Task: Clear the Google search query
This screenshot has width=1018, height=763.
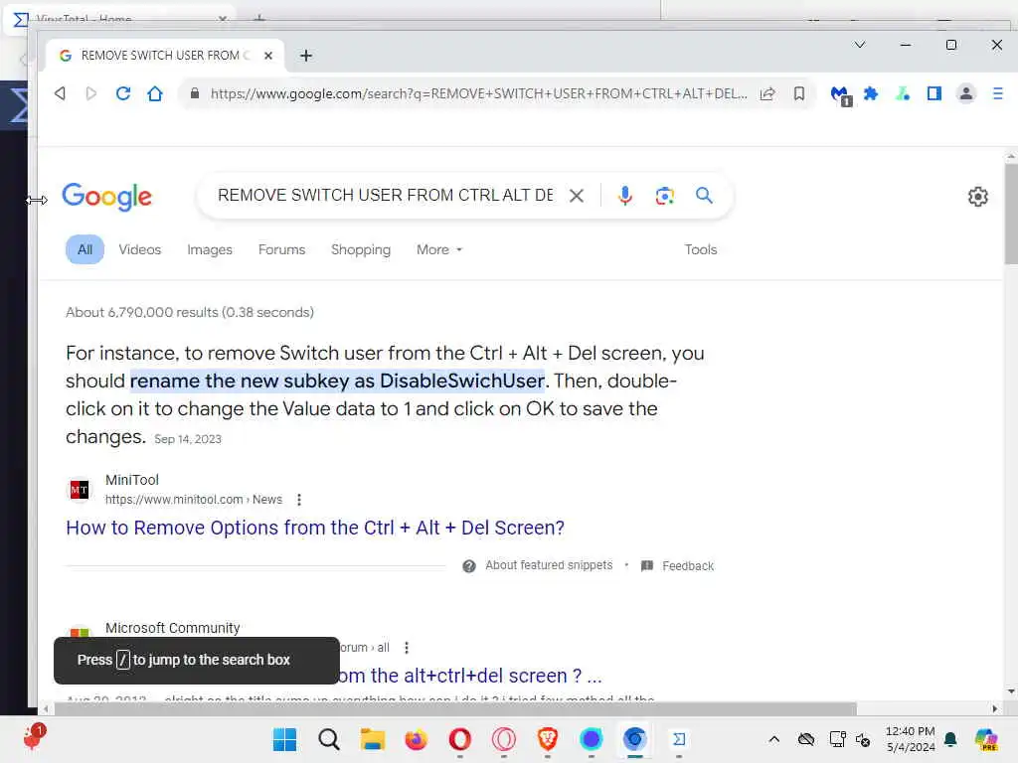Action: 576,196
